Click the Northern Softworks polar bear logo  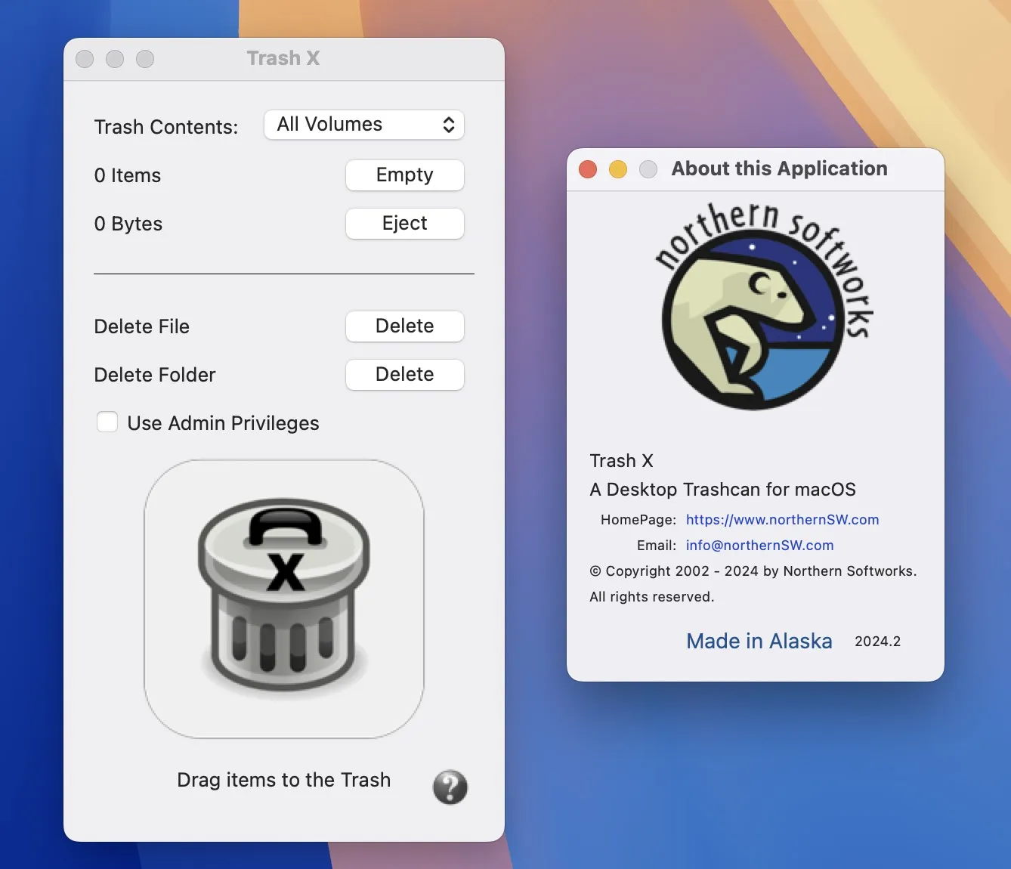click(x=763, y=306)
